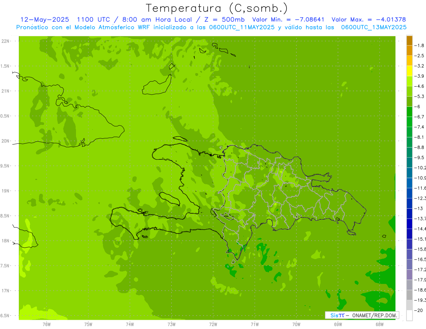Click the '-2.5' legend value
Viewport: 426px width, 329px height.
(x=419, y=56)
